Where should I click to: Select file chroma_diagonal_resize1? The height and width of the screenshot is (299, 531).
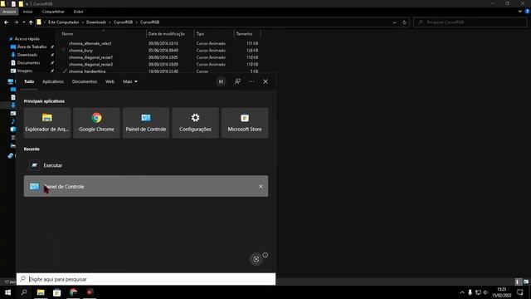coord(90,57)
